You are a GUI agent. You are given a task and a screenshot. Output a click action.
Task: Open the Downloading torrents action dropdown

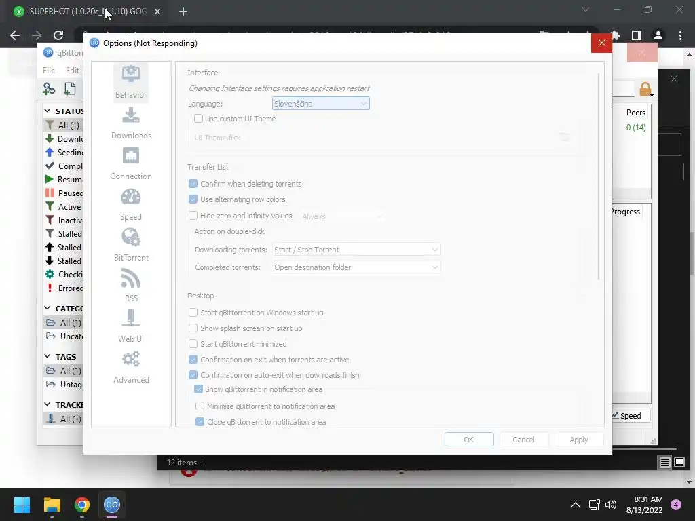356,250
